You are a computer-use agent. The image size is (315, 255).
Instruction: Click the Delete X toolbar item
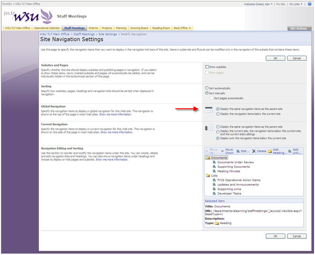[x=259, y=151]
